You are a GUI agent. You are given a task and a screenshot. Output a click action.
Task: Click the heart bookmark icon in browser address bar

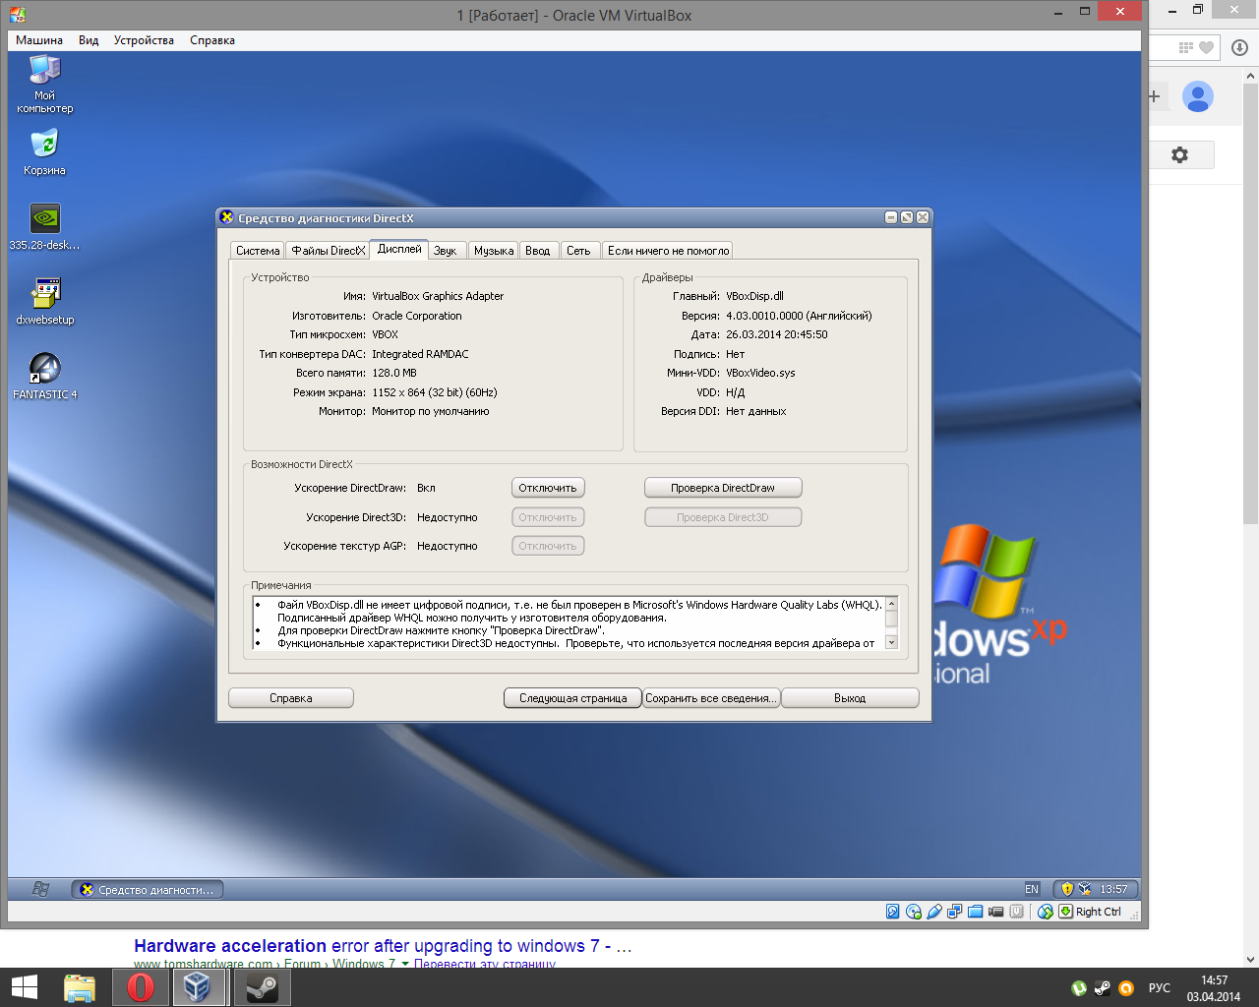point(1207,47)
